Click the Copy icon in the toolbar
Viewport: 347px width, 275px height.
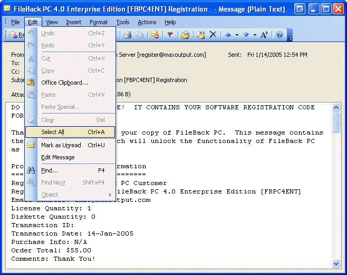coord(139,35)
